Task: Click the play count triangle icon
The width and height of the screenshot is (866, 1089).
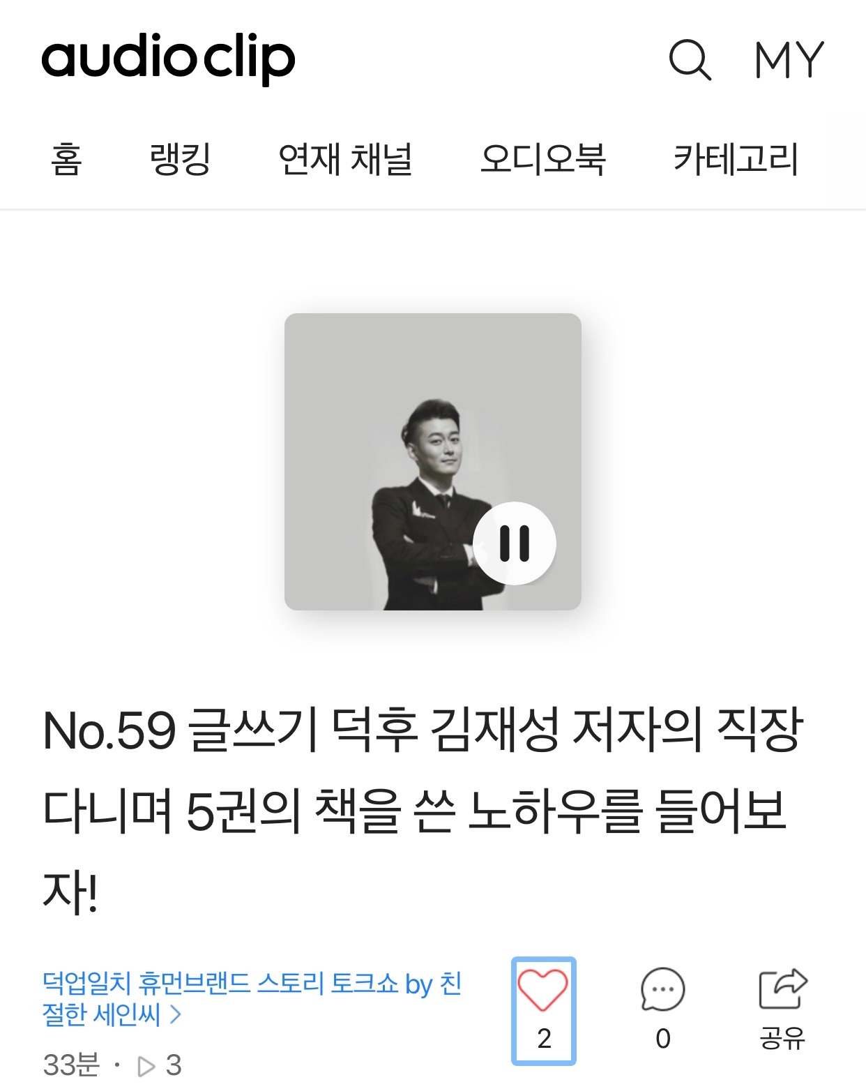Action: click(x=146, y=1066)
